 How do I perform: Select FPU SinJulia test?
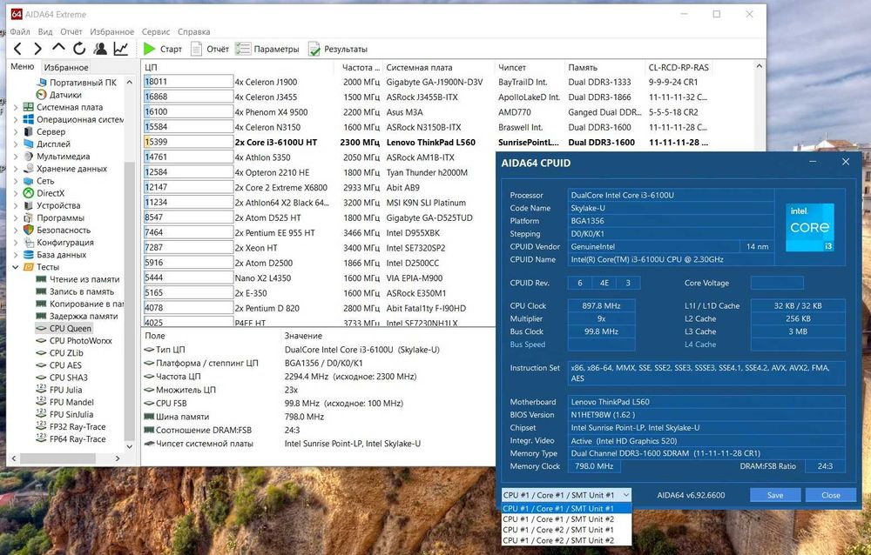click(71, 414)
